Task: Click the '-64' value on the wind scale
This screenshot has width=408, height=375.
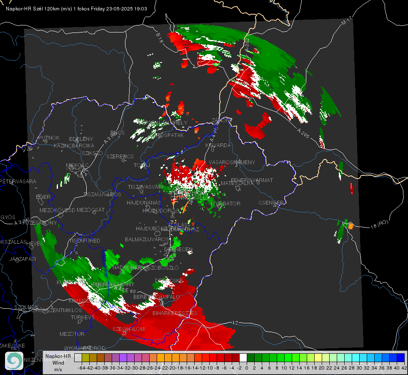Action: (81, 368)
